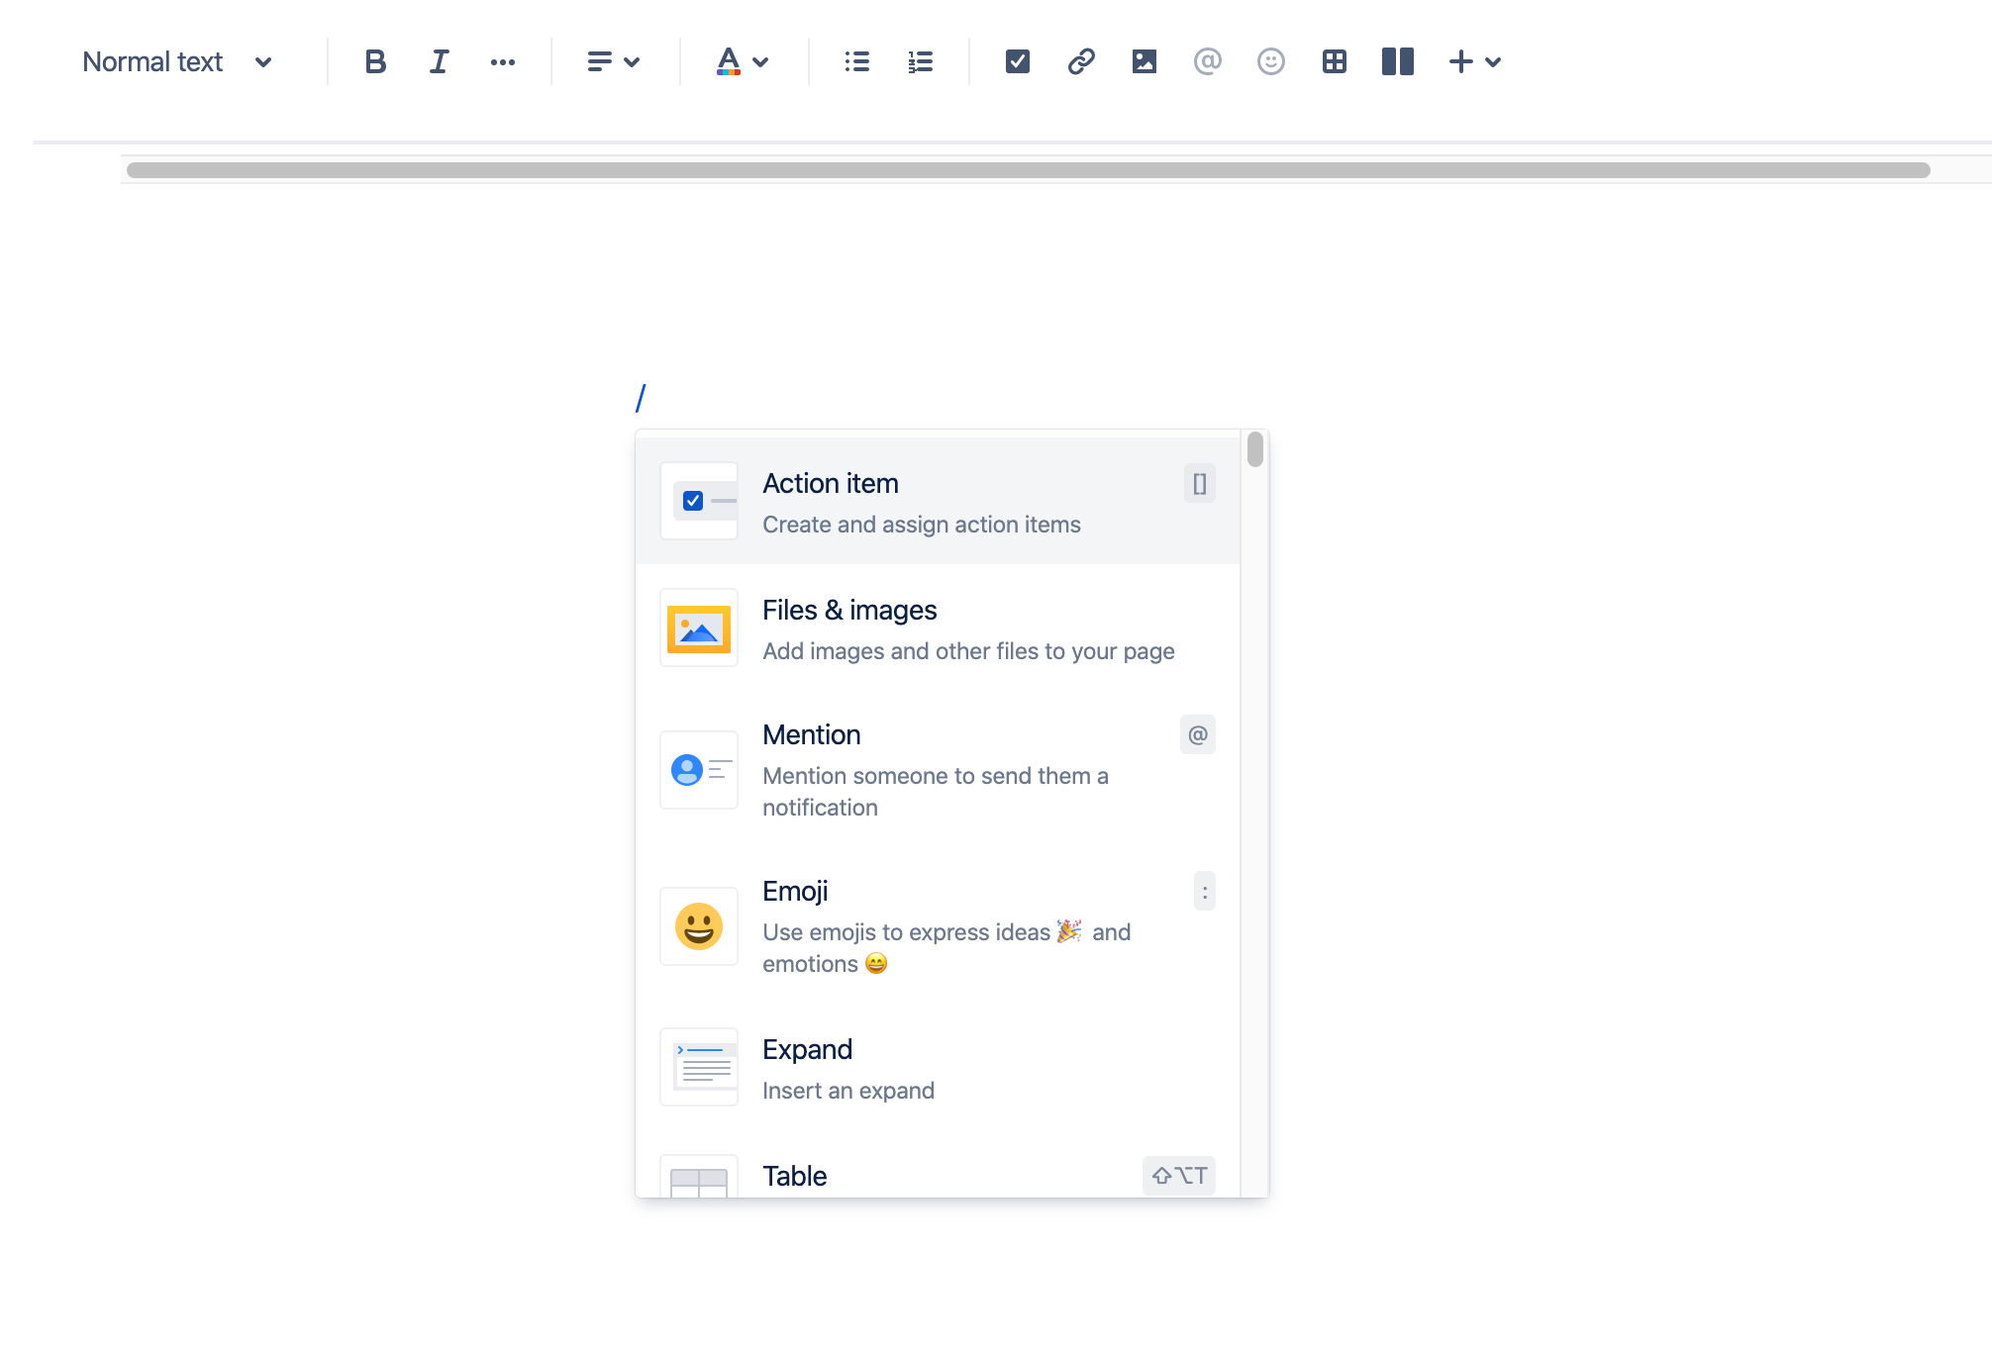1992x1350 pixels.
Task: Click the link icon in toolbar
Action: (1080, 61)
